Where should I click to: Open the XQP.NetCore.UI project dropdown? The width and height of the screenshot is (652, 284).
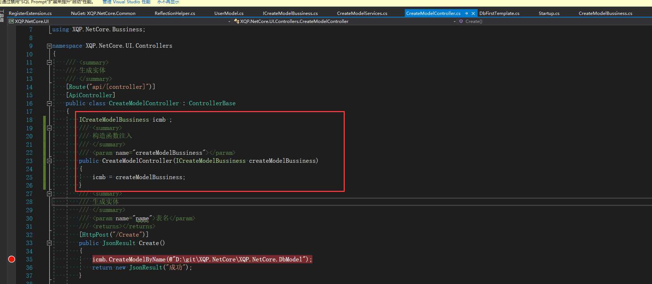[229, 21]
